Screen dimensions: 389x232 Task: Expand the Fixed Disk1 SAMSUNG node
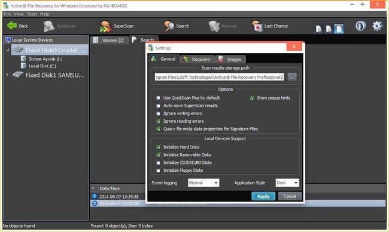[x=7, y=75]
